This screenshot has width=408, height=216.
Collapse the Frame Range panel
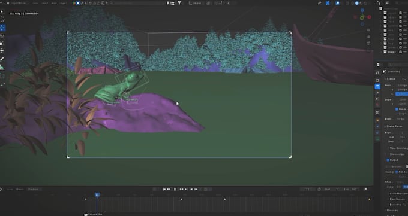click(394, 126)
